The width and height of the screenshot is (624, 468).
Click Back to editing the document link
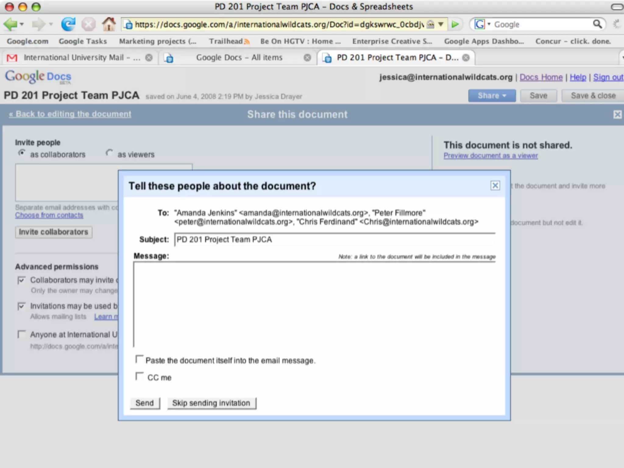(x=70, y=114)
